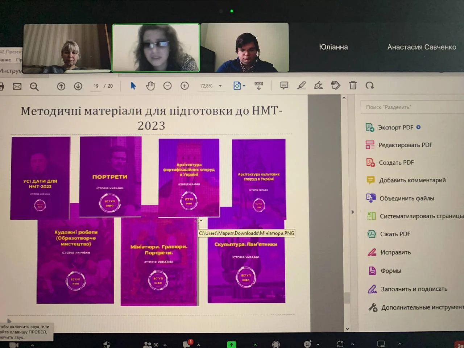Select Дополнительные инструменты entry
Screen dimensions: 464x348
click(416, 307)
